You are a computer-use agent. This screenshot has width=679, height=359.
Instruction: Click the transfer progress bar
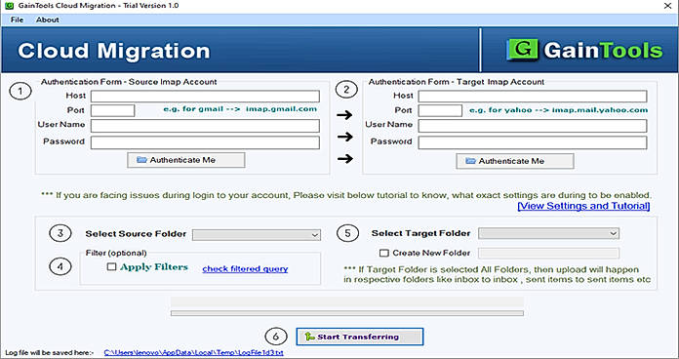click(x=347, y=313)
